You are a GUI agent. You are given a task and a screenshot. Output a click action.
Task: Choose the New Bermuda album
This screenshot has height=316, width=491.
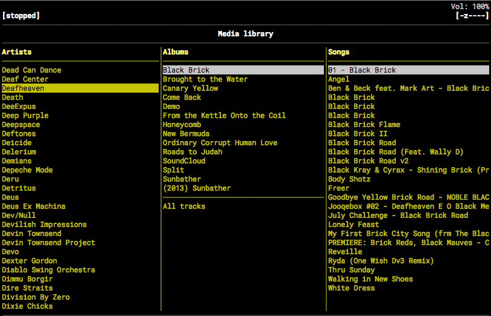coord(186,134)
